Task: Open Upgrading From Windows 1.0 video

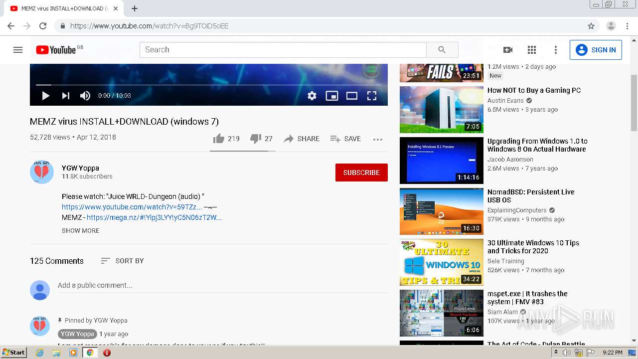Action: click(x=537, y=145)
